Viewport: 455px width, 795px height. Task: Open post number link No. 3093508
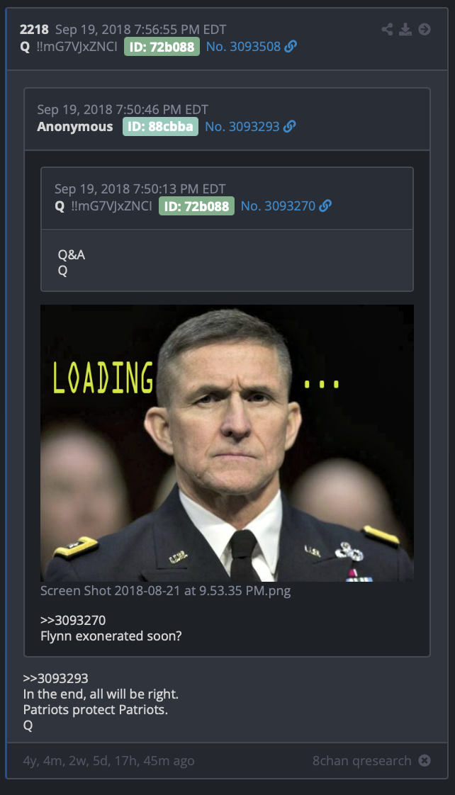point(243,47)
